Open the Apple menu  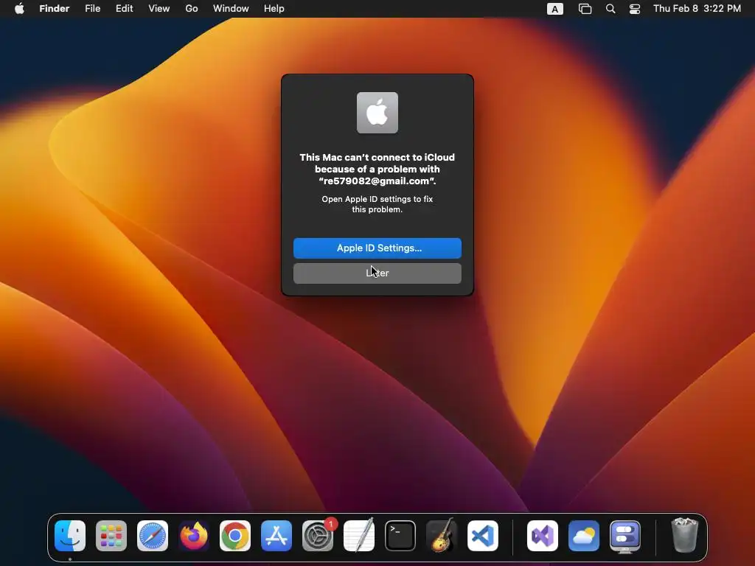[19, 9]
